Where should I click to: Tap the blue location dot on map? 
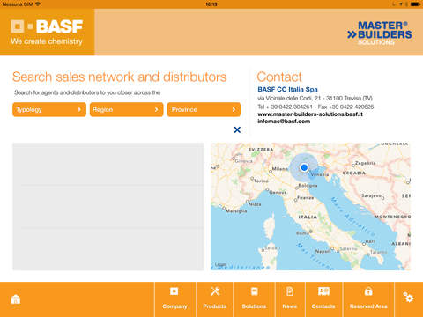tap(304, 167)
